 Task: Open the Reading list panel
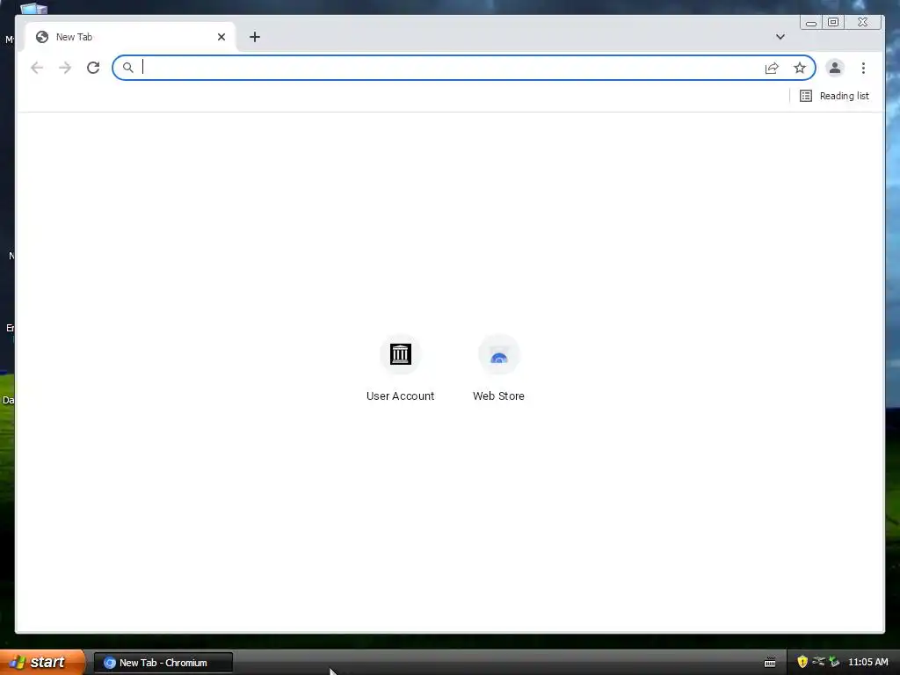[x=834, y=96]
